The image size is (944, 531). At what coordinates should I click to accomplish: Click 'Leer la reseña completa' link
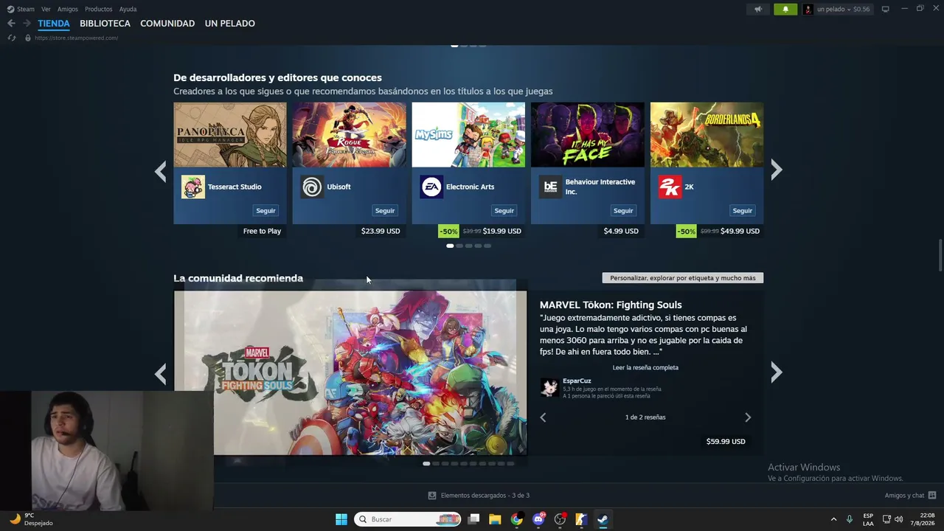645,367
